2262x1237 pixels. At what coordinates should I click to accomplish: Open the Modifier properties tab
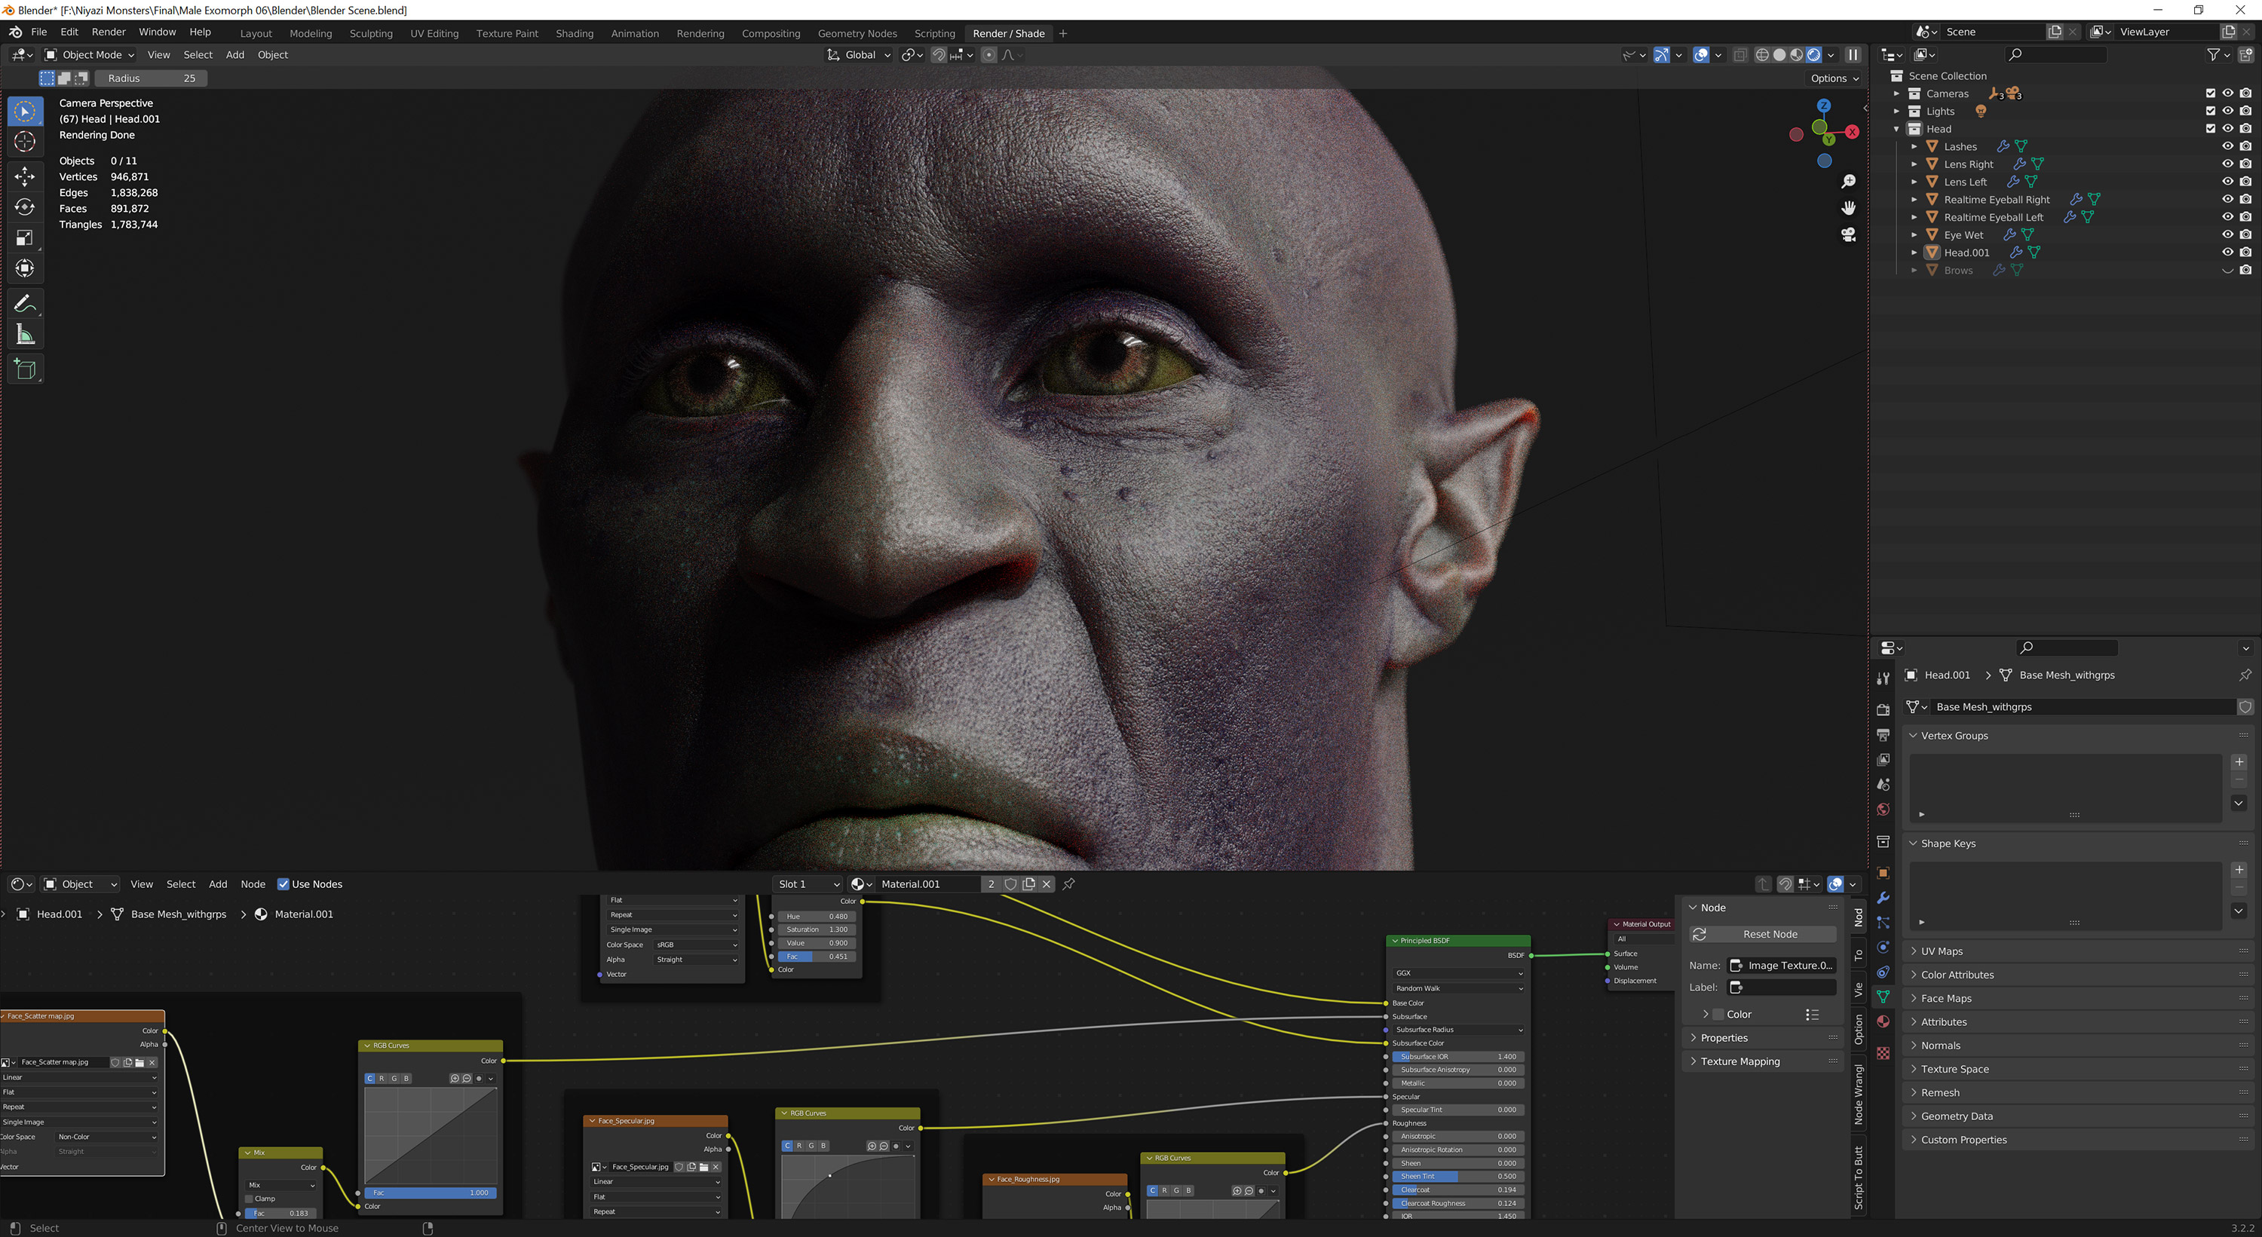click(1883, 897)
